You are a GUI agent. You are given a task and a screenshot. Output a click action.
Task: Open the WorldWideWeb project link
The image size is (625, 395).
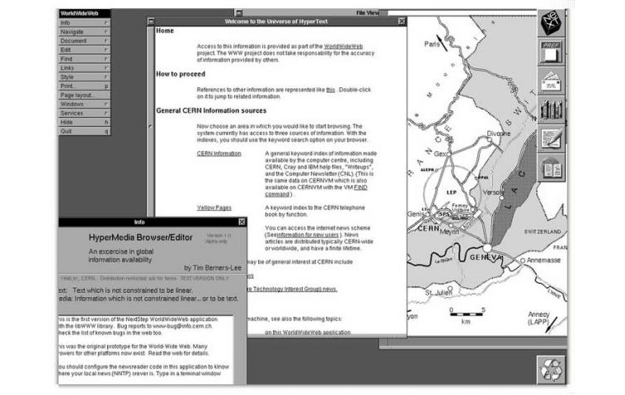tap(343, 46)
